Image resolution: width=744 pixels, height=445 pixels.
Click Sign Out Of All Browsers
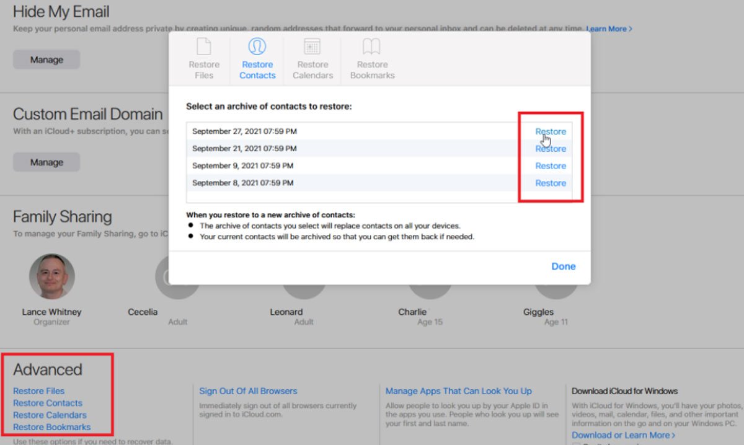tap(248, 390)
